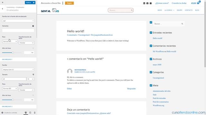
Task: Click Responder link under comment
Action: (x=132, y=89)
